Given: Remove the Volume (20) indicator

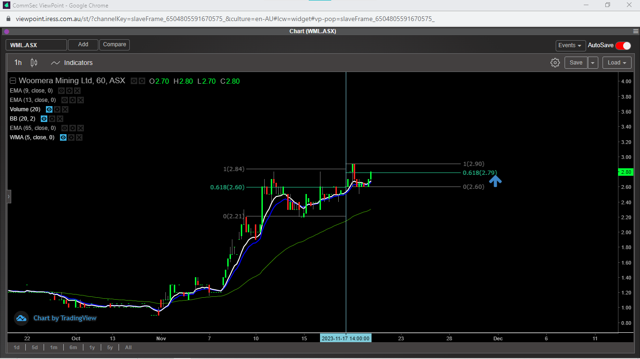Looking at the screenshot, I should pyautogui.click(x=65, y=109).
